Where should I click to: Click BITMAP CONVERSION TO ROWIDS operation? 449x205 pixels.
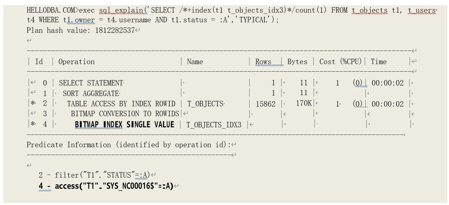125,114
